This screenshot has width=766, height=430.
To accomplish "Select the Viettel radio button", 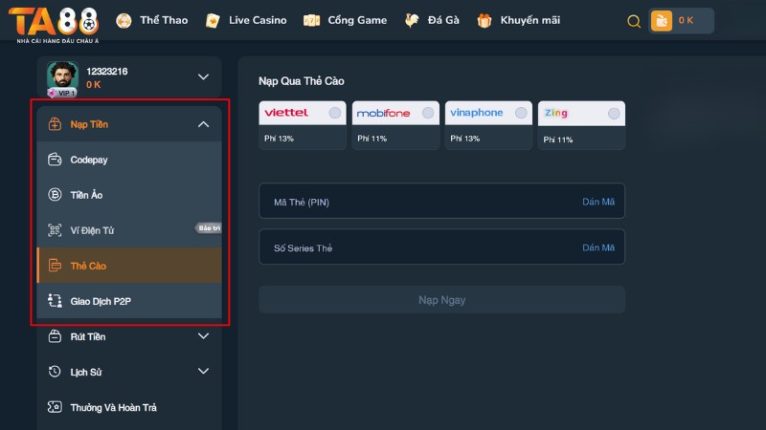I will pyautogui.click(x=334, y=113).
